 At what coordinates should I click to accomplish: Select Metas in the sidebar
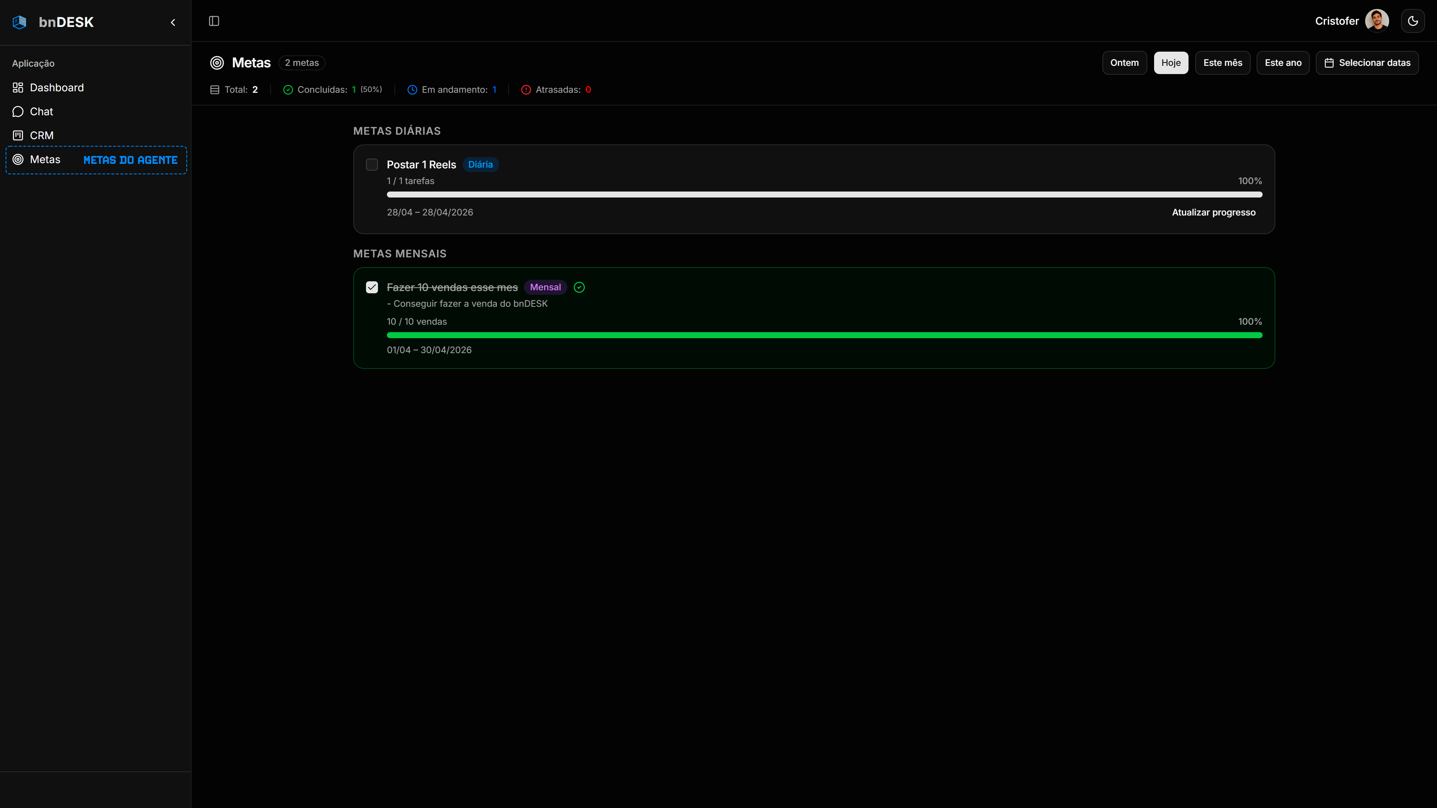pyautogui.click(x=45, y=159)
